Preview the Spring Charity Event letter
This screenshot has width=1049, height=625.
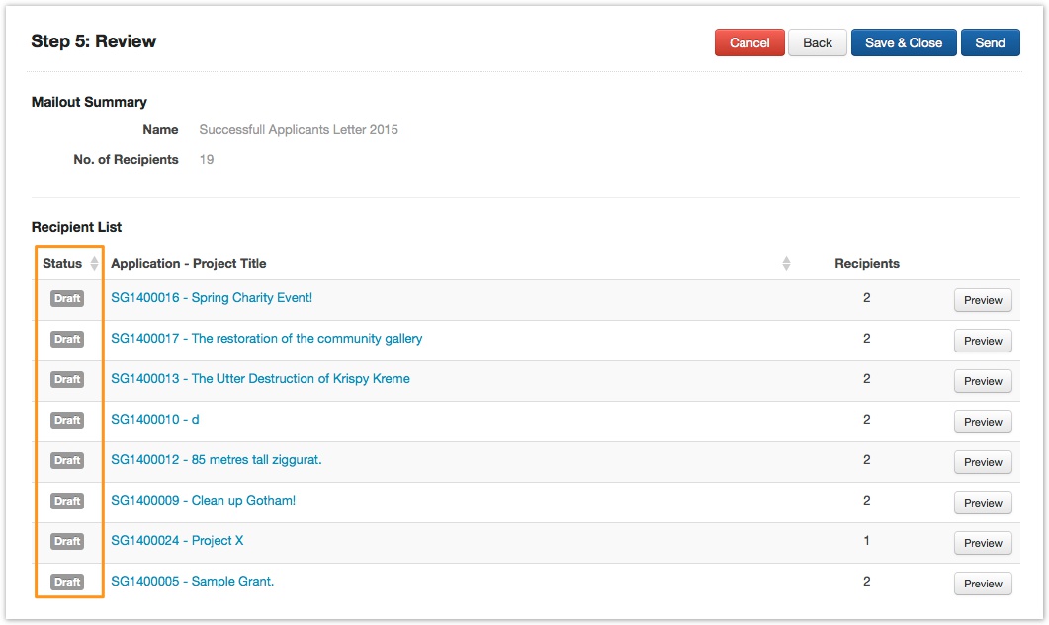pyautogui.click(x=983, y=300)
